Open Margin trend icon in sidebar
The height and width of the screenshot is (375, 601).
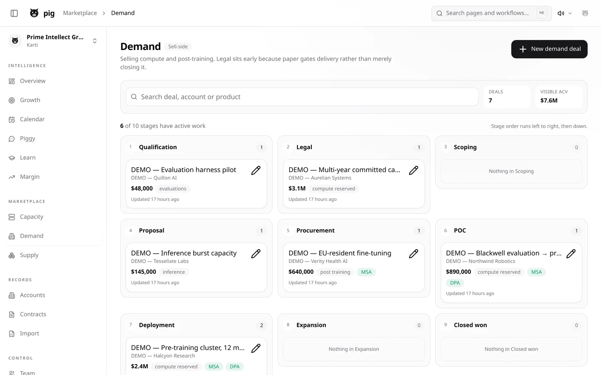coord(12,177)
